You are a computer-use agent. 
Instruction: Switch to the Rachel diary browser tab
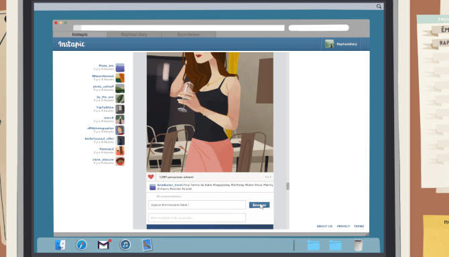click(x=134, y=34)
